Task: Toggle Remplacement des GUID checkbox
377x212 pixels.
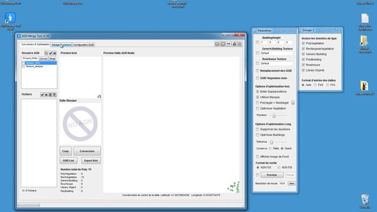Action: click(x=257, y=71)
